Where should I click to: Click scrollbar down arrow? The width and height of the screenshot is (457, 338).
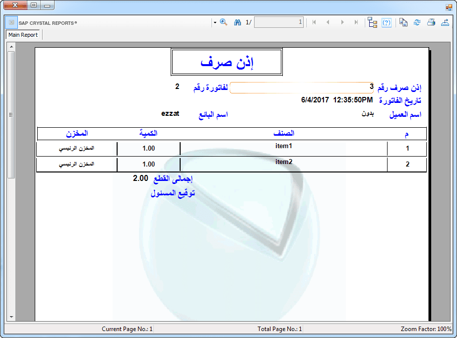(11, 317)
